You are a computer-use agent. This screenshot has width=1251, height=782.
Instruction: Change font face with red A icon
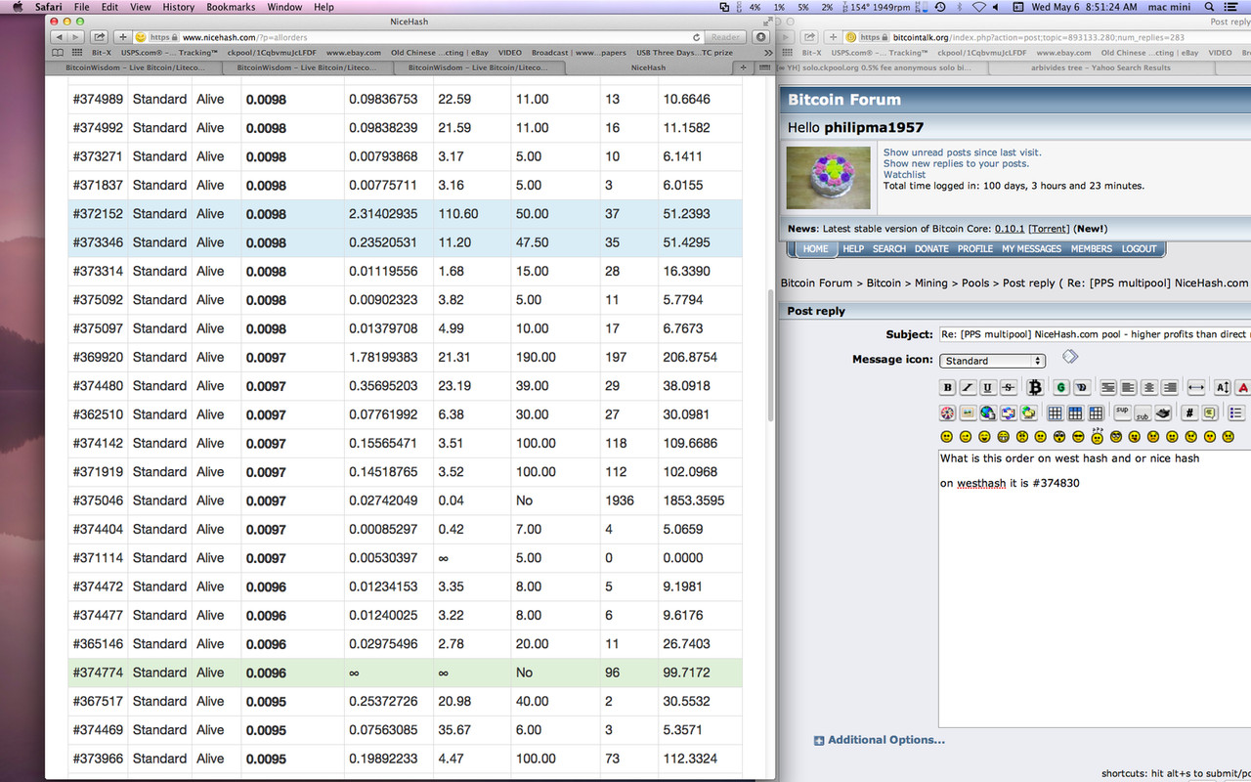point(1242,388)
